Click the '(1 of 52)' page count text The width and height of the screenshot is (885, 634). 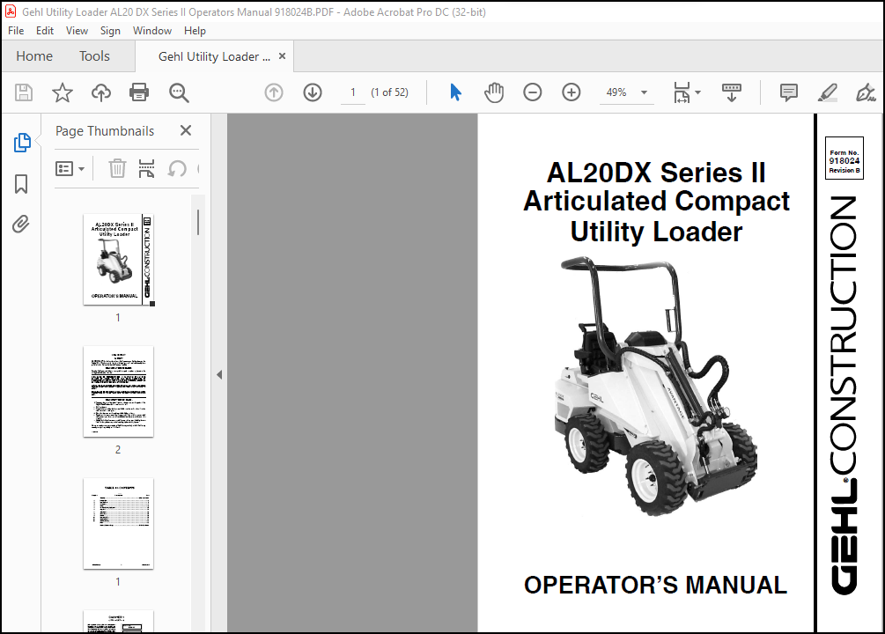point(389,92)
